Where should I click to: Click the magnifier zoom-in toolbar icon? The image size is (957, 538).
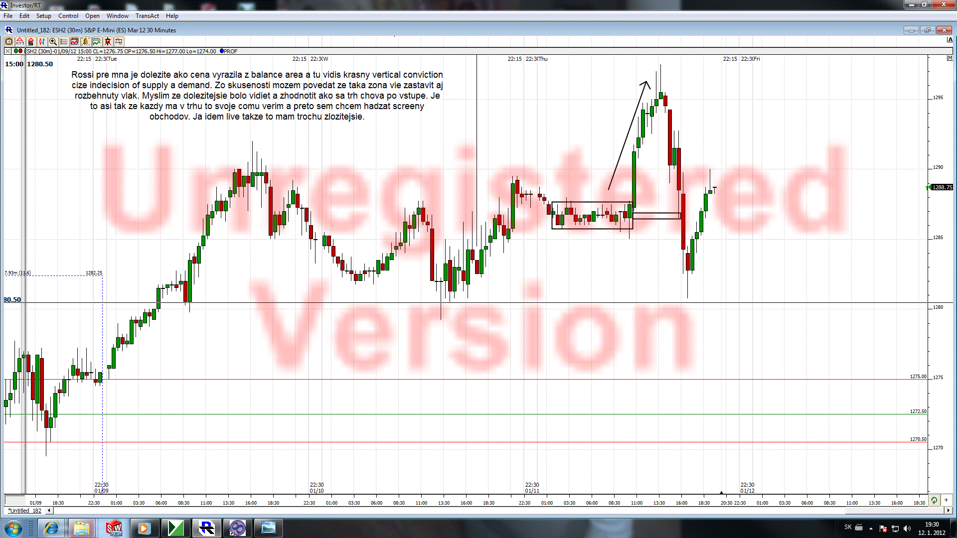pyautogui.click(x=53, y=41)
